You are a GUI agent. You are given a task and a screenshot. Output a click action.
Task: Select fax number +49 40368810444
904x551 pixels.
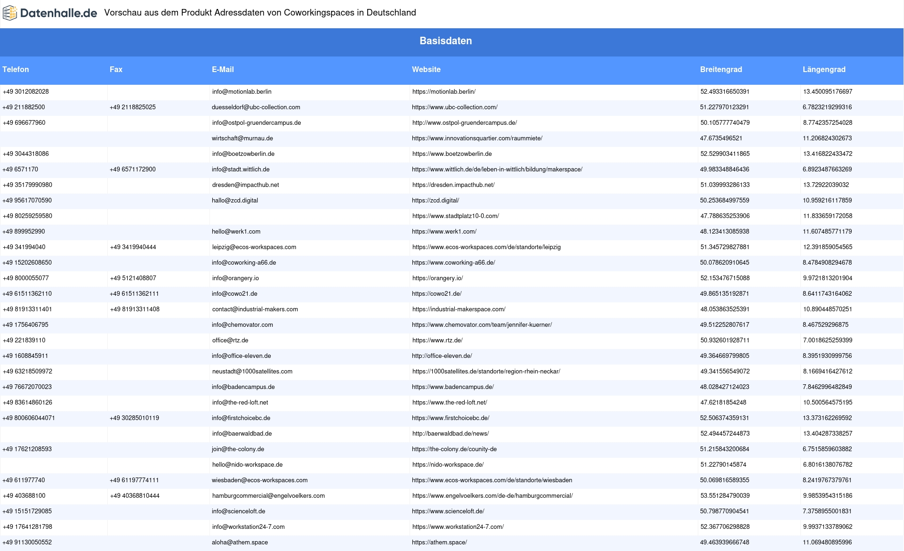(135, 496)
